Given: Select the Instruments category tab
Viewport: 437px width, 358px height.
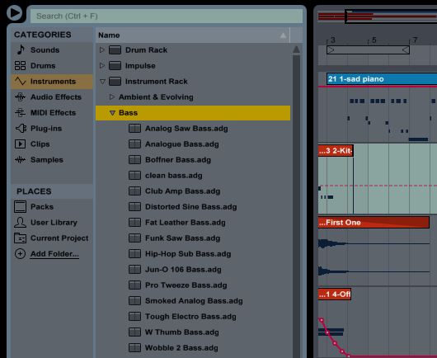Looking at the screenshot, I should pos(52,82).
